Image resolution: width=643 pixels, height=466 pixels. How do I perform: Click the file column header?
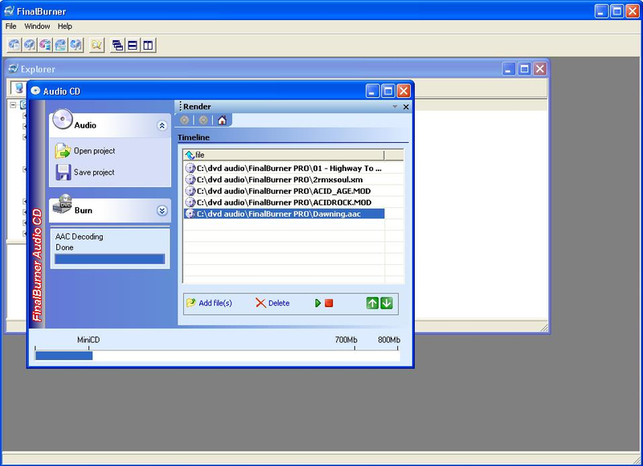[x=284, y=155]
